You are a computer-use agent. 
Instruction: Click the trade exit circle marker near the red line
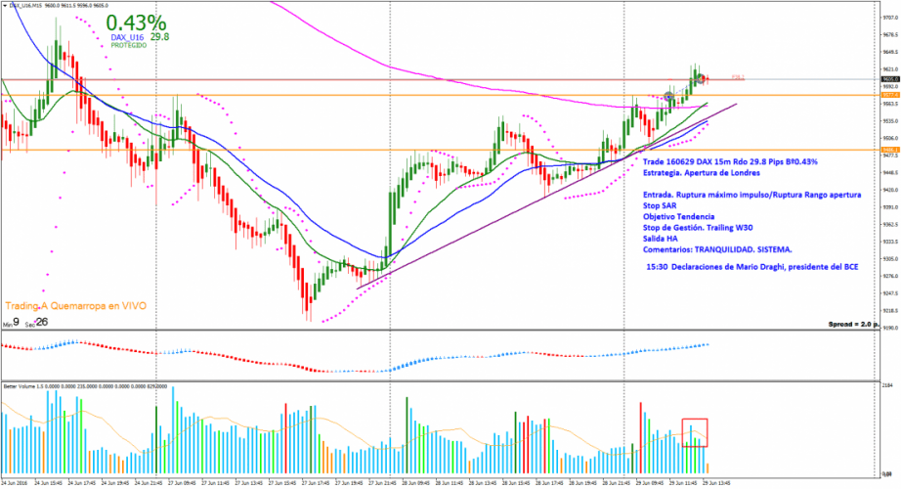tap(700, 78)
